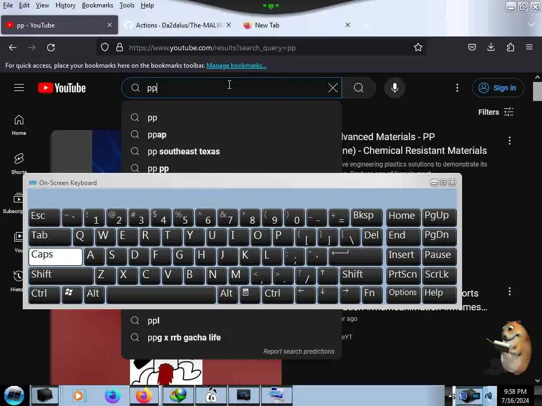Select ppg x rrb gacha life suggestion
This screenshot has height=406, width=542.
click(232, 338)
